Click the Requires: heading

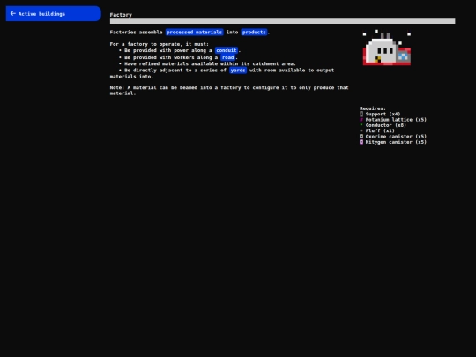pos(373,108)
